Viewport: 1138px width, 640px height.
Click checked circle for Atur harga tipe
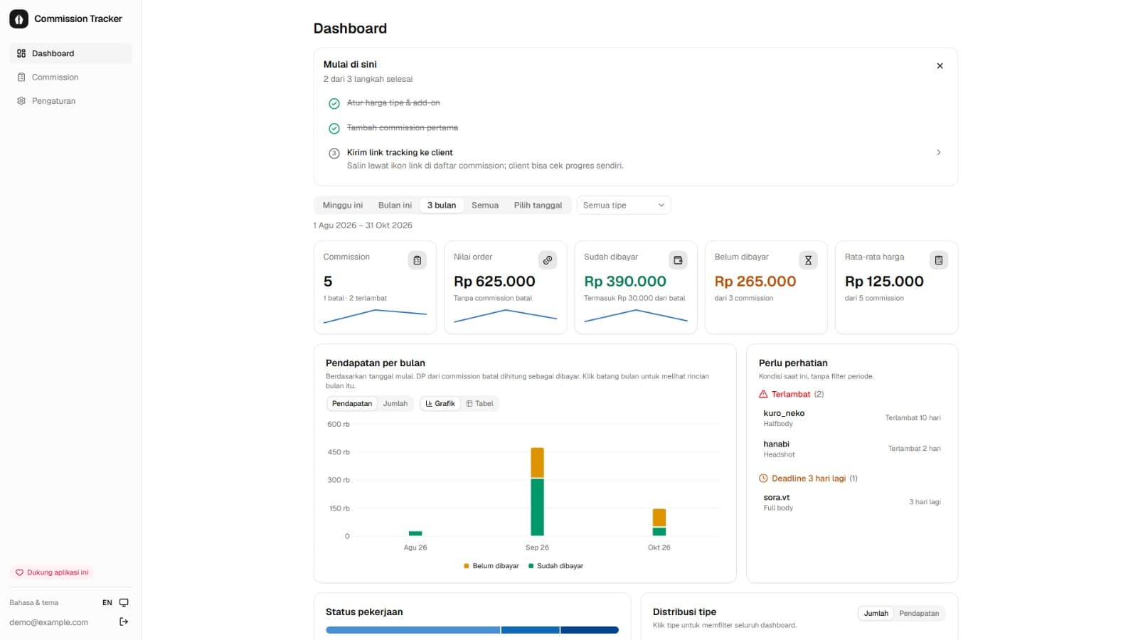pyautogui.click(x=334, y=104)
